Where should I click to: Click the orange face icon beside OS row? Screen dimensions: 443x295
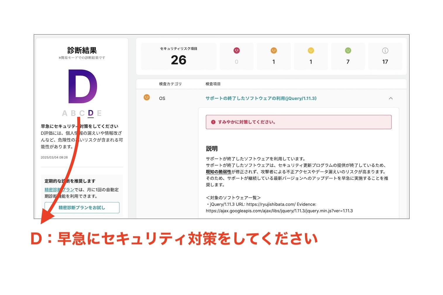[147, 98]
